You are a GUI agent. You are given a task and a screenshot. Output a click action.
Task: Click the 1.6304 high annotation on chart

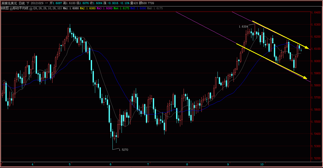[243, 27]
